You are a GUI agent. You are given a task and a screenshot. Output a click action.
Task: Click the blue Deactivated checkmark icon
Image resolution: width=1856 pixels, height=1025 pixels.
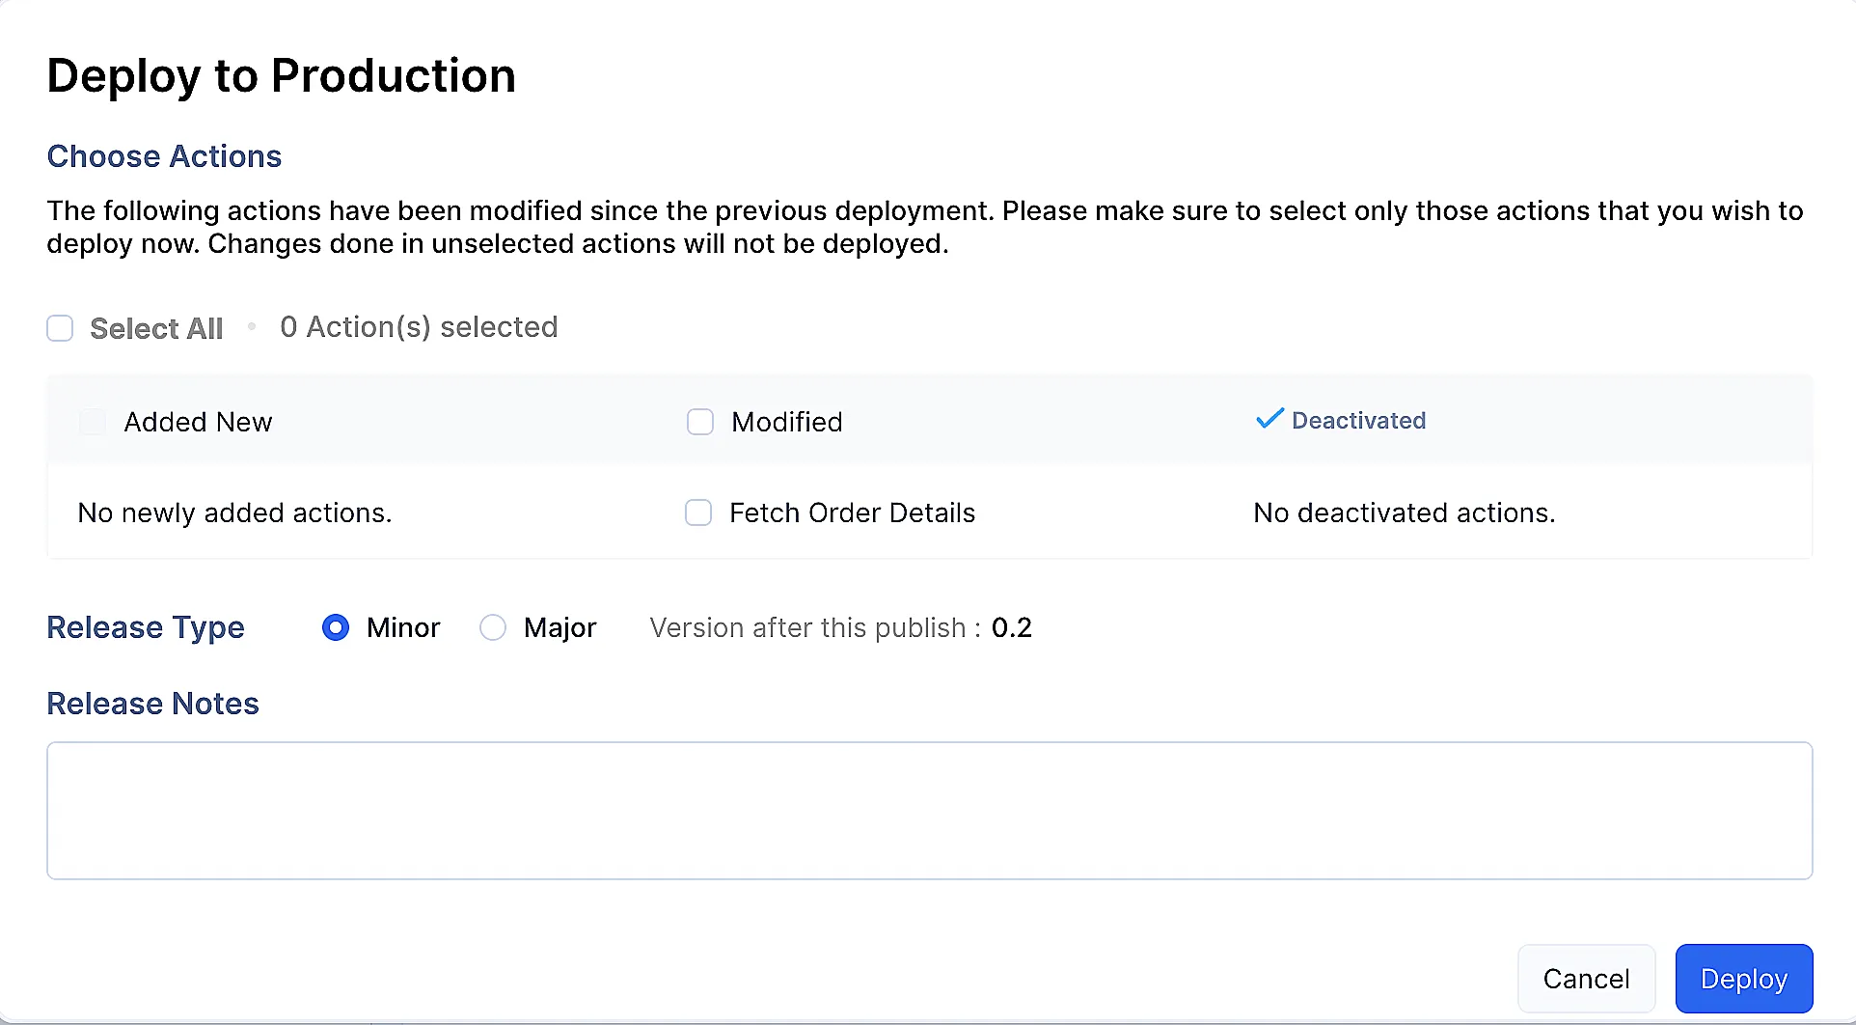1269,418
